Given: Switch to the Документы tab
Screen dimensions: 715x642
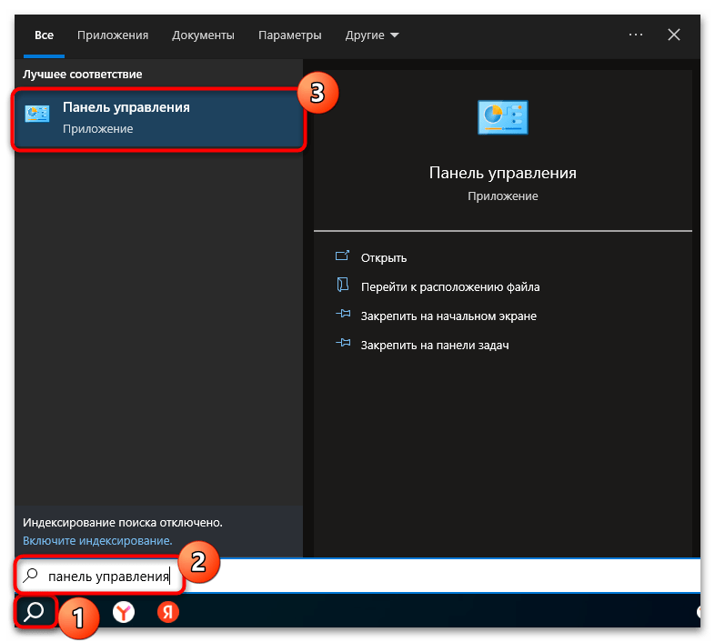Looking at the screenshot, I should [x=203, y=35].
